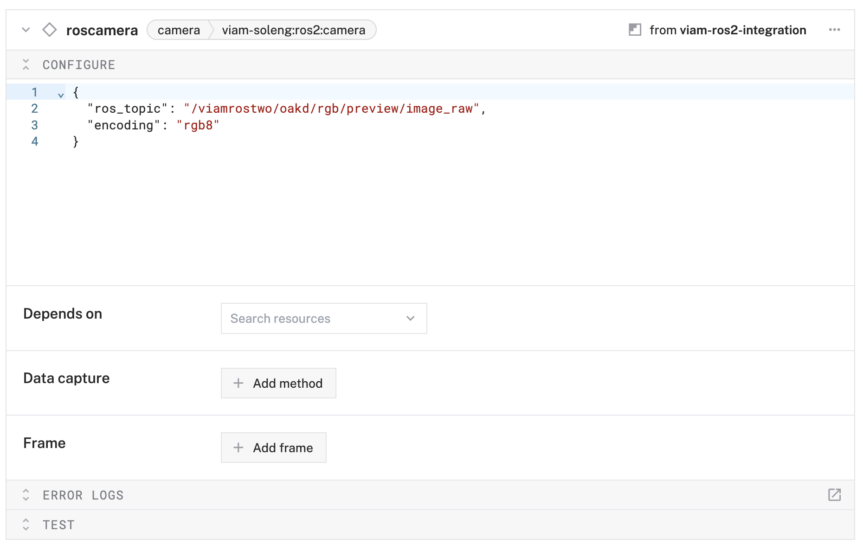Click the module icon before viam-ros2-integration

(635, 30)
